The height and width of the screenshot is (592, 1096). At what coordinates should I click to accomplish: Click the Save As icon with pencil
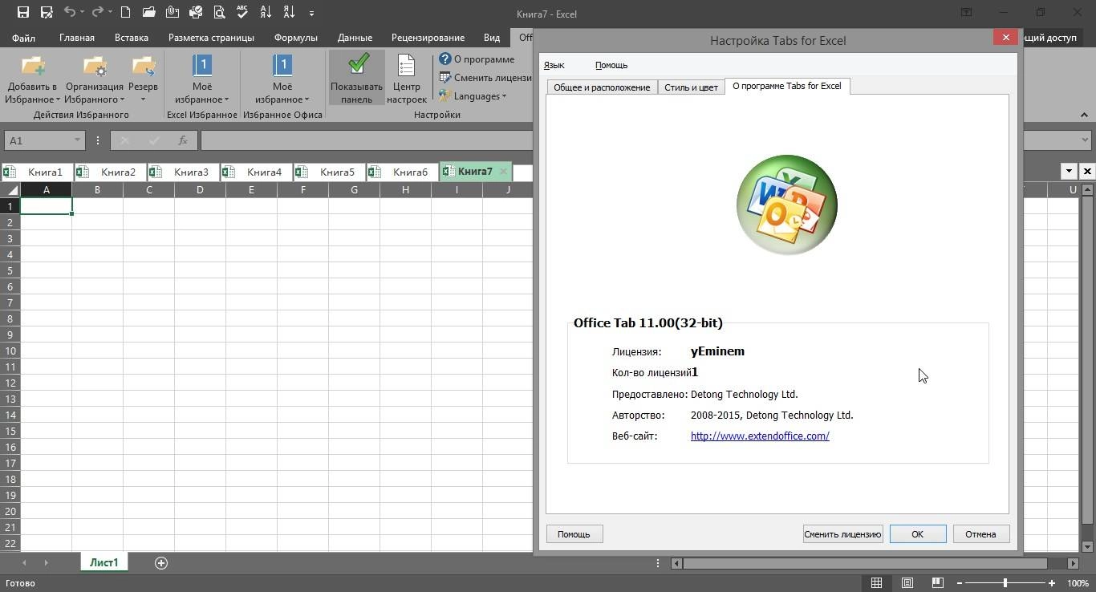click(x=46, y=13)
